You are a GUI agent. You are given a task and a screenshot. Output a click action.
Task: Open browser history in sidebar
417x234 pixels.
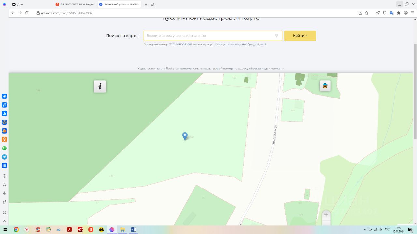4,176
